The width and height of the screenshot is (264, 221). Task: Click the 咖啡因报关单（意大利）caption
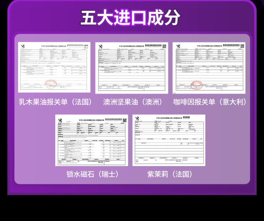[210, 101]
